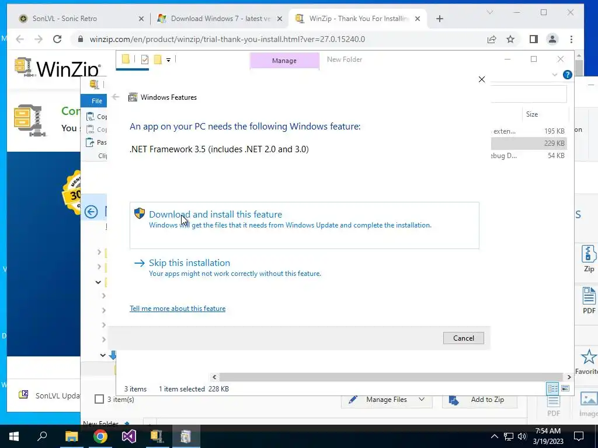This screenshot has width=598, height=448.
Task: Sort files by the Size column header
Action: (532, 114)
